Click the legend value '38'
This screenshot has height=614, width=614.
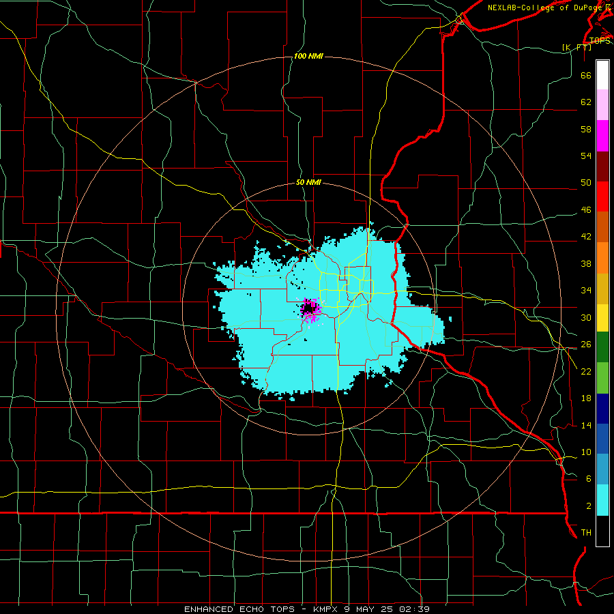tap(586, 263)
